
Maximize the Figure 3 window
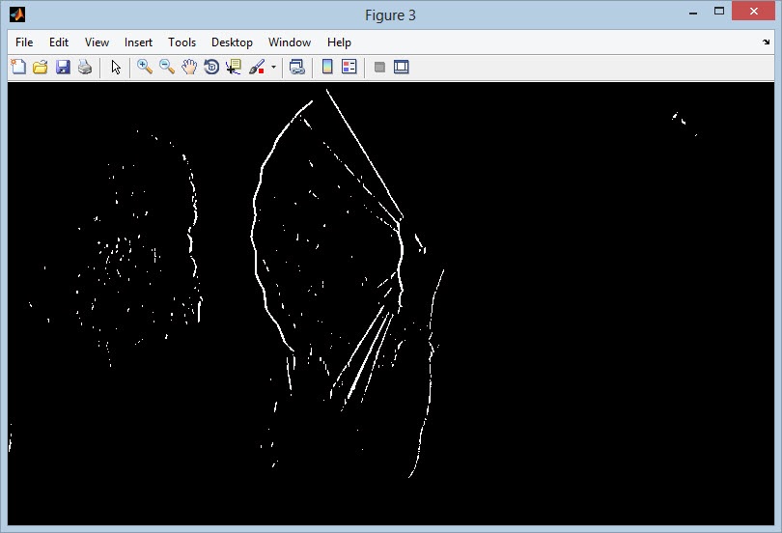click(x=718, y=11)
